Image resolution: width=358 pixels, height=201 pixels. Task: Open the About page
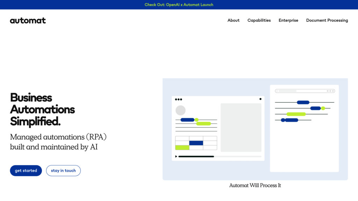tap(234, 21)
